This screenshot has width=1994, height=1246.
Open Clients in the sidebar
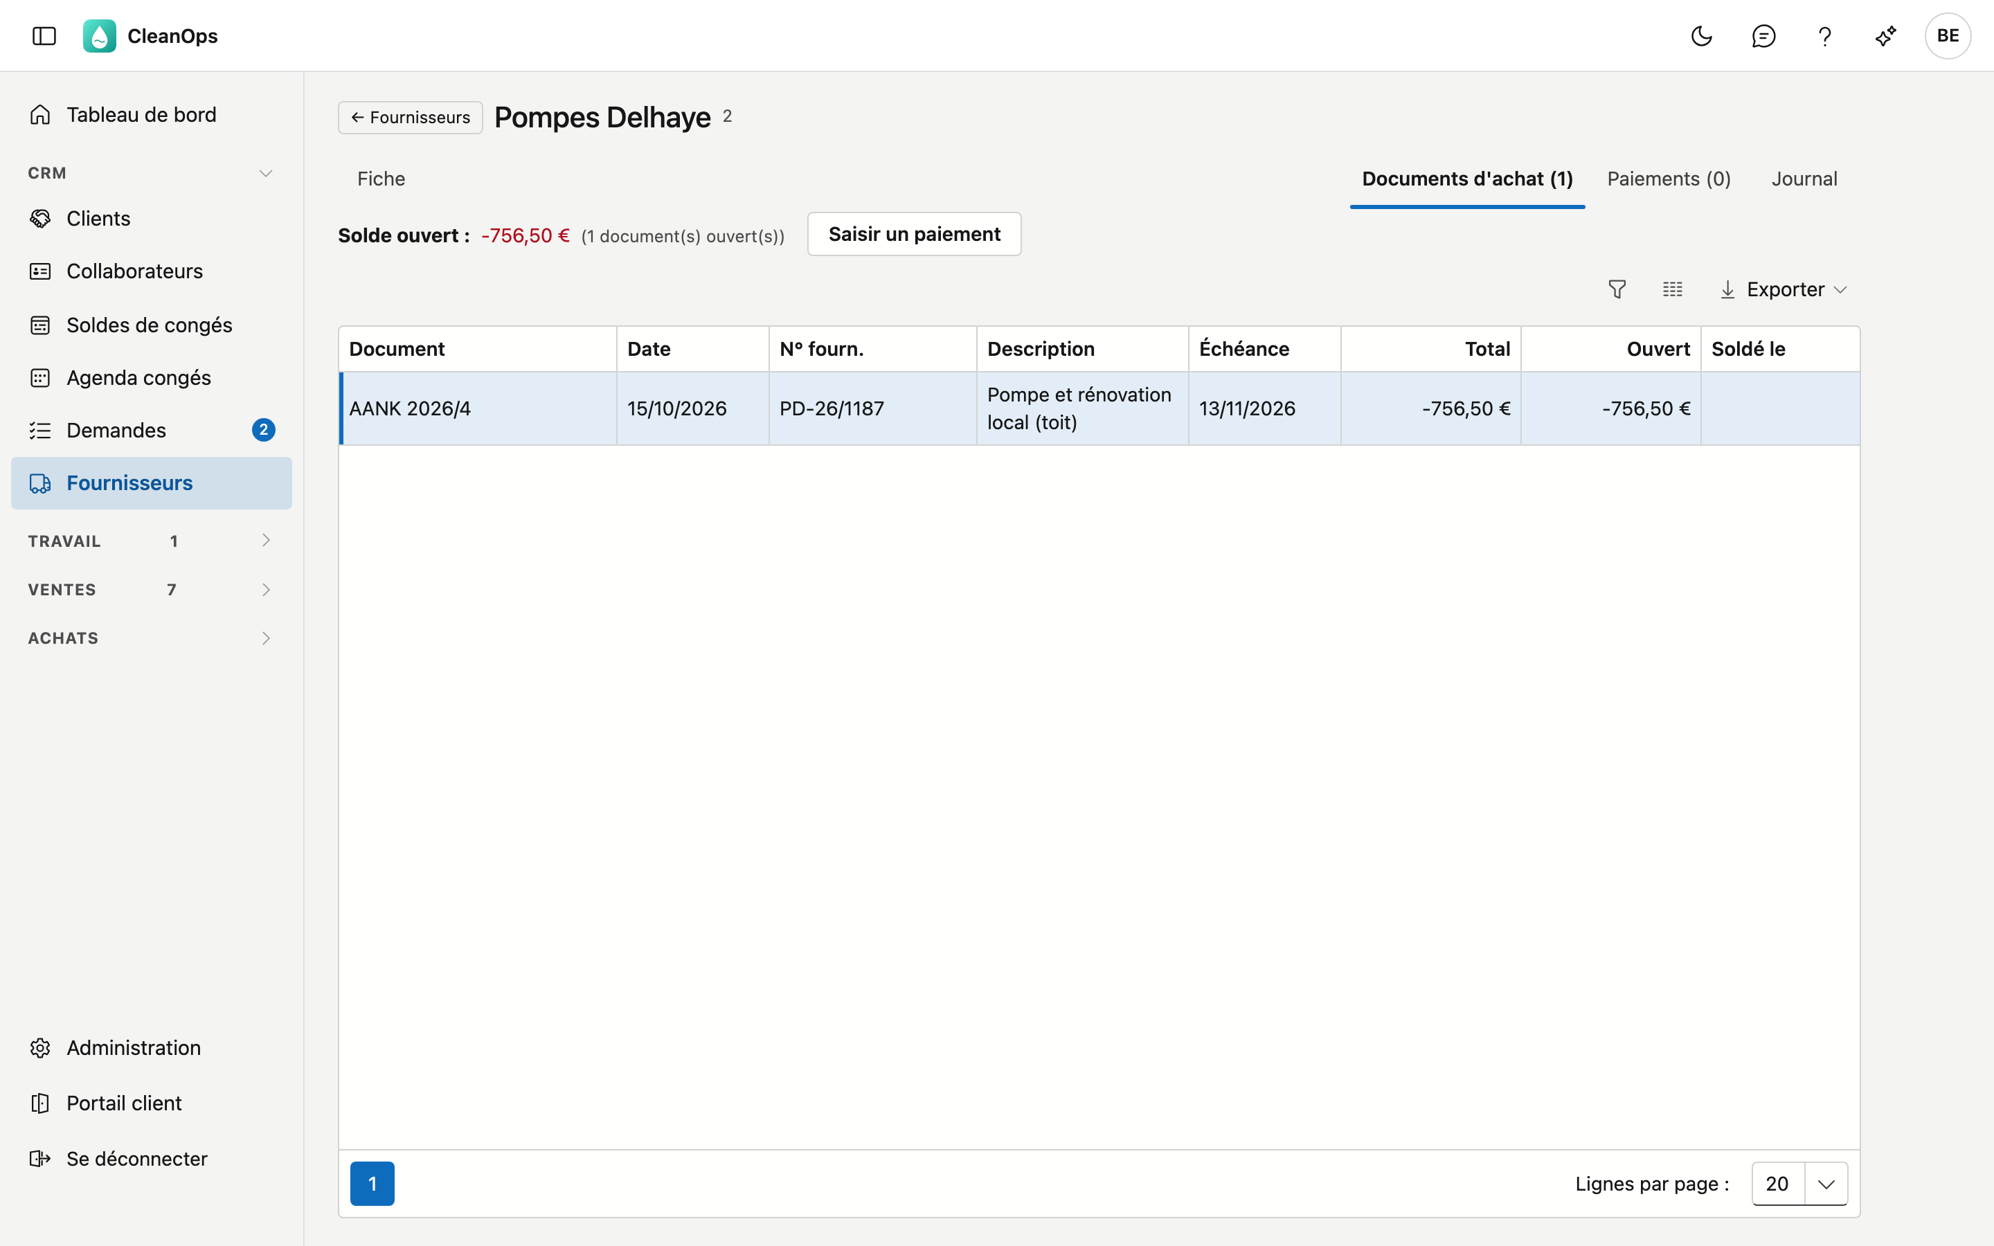coord(152,218)
